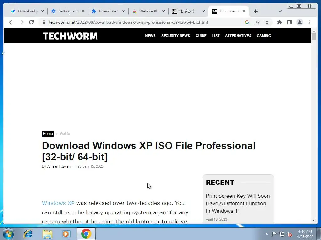The width and height of the screenshot is (321, 240).
Task: Close the first Download tab
Action: (43, 12)
